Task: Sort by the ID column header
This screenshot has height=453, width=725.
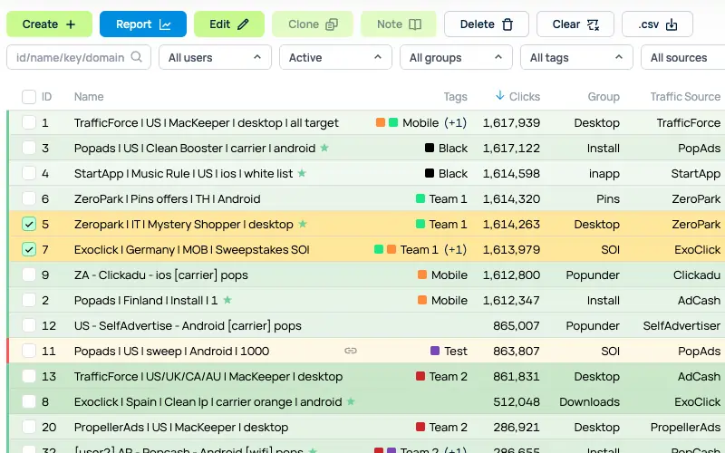Action: click(47, 97)
